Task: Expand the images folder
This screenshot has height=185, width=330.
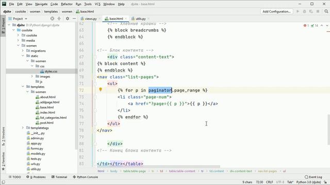Action: [32, 77]
